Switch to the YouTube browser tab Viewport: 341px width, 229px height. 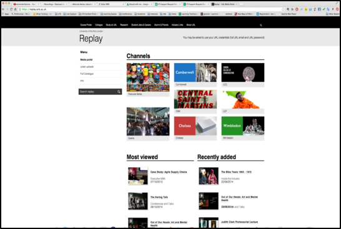pos(26,4)
